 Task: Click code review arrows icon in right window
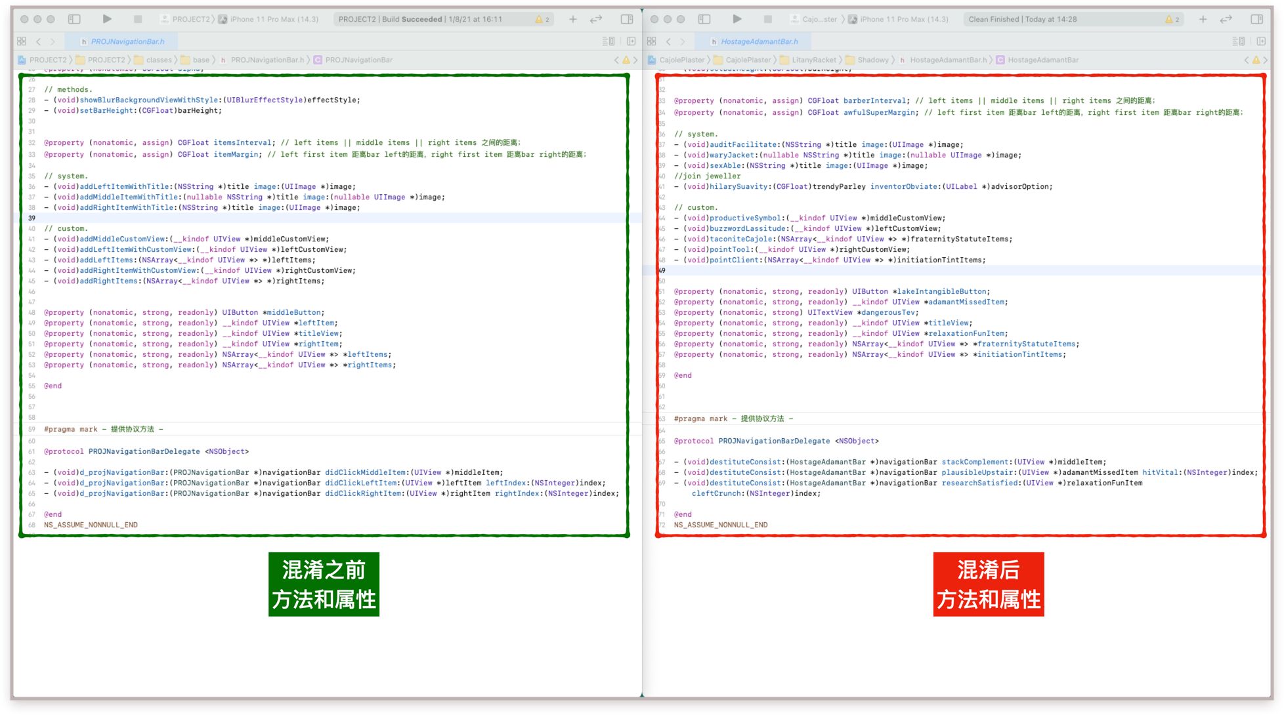tap(1226, 19)
